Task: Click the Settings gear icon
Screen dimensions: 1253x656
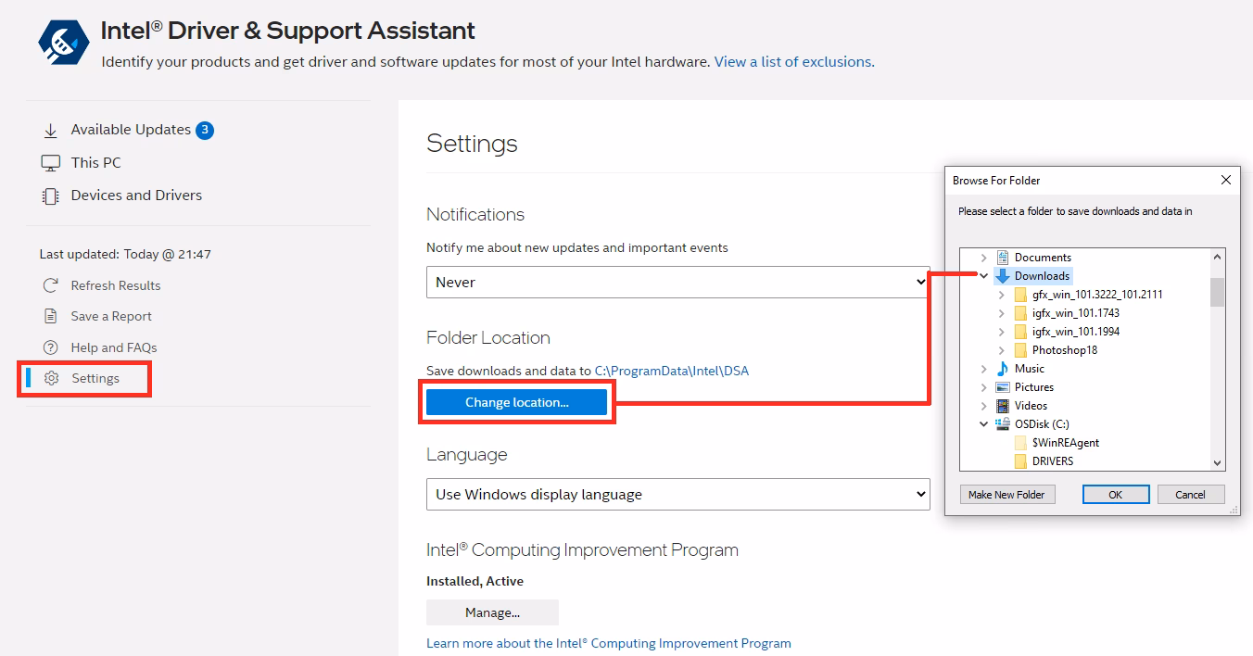Action: coord(52,378)
